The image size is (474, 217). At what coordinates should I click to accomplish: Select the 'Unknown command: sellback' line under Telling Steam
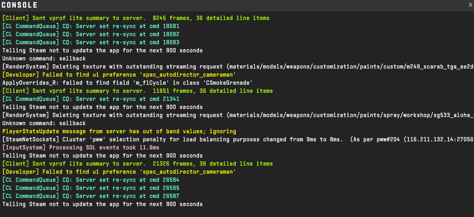pos(44,59)
